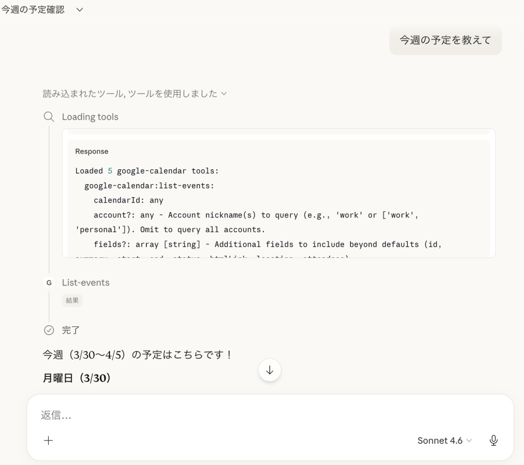Click the G icon beside List-events
Viewport: 524px width, 465px height.
point(49,282)
